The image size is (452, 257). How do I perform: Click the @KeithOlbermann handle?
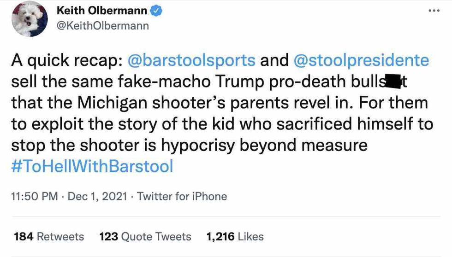(x=102, y=26)
